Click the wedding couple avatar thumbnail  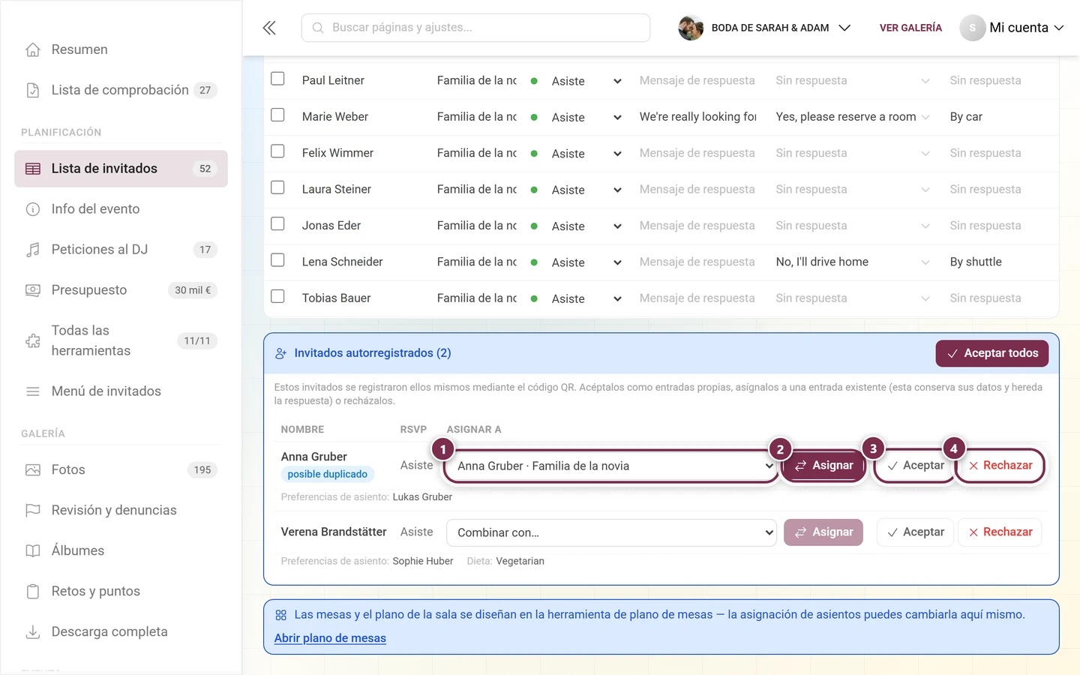[691, 28]
